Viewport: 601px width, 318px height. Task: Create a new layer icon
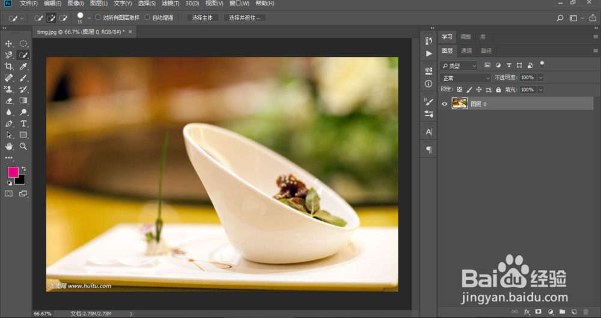click(x=574, y=311)
